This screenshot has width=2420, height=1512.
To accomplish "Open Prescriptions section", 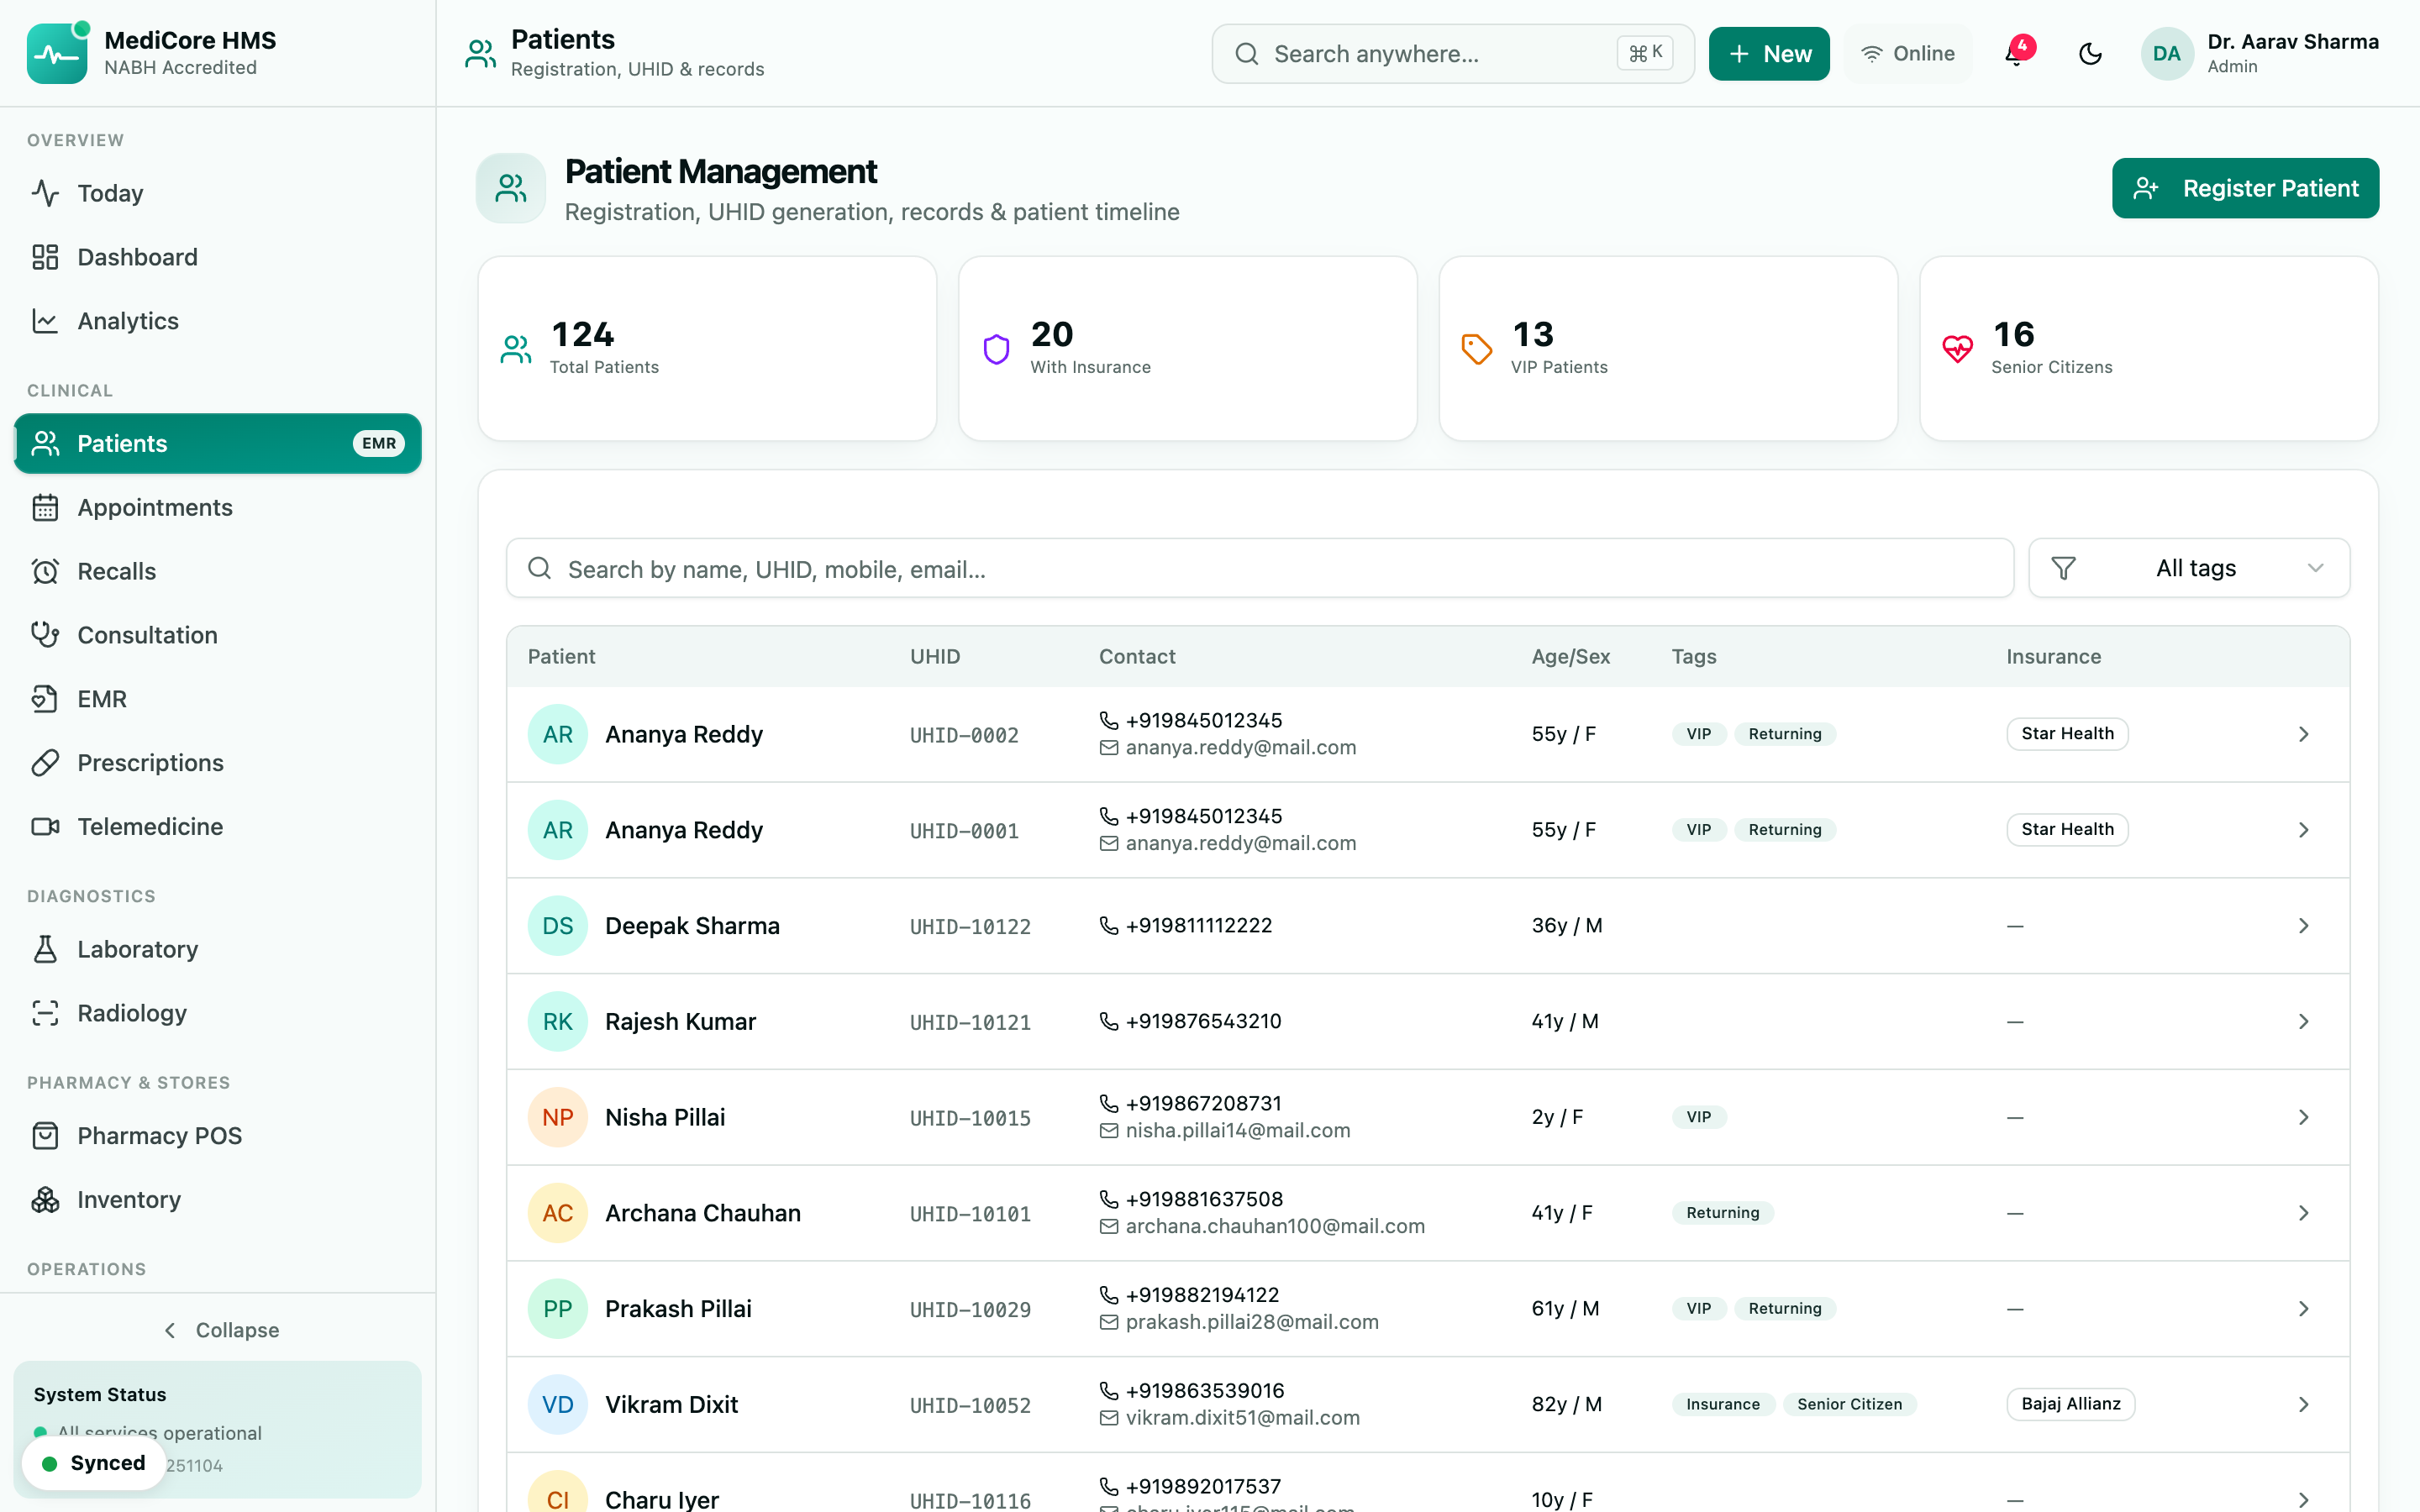I will [x=218, y=764].
